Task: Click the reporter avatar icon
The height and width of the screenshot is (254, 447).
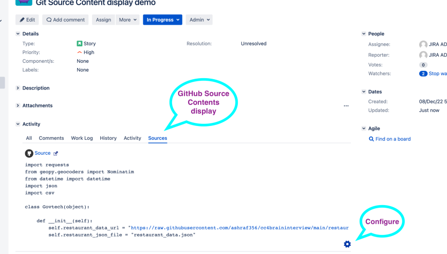Action: 423,55
